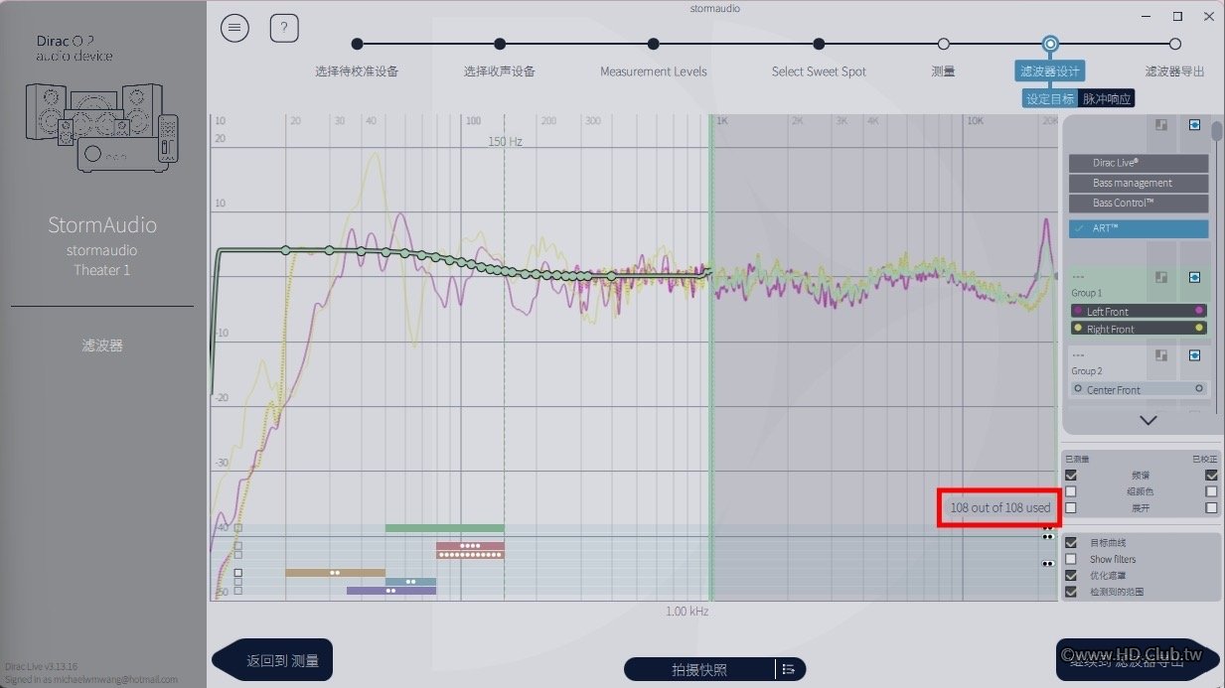This screenshot has height=688, width=1225.
Task: Click 拍摄快照 snapshot button
Action: pyautogui.click(x=699, y=669)
